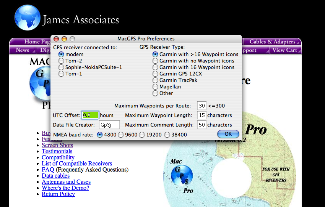Minimize the Preferences window with yellow button
Screen dimensions: 325x207
(x=64, y=39)
